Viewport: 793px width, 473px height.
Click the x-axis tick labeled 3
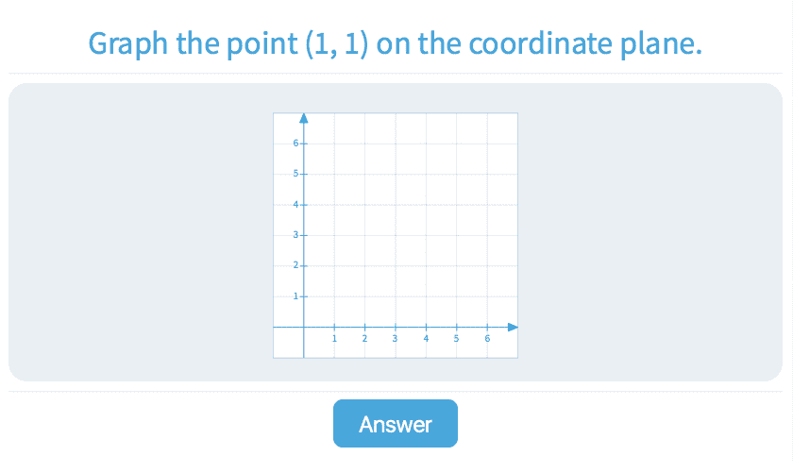tap(396, 328)
